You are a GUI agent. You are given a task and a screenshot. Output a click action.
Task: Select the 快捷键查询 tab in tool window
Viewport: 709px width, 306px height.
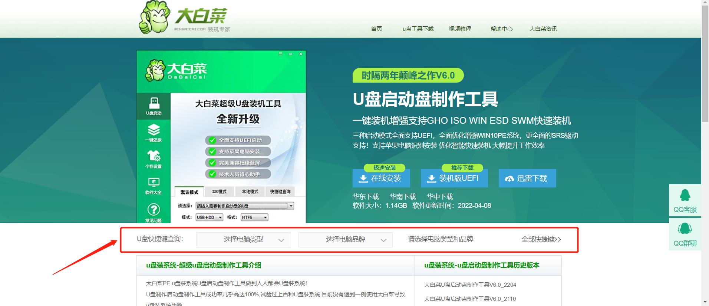coord(280,192)
